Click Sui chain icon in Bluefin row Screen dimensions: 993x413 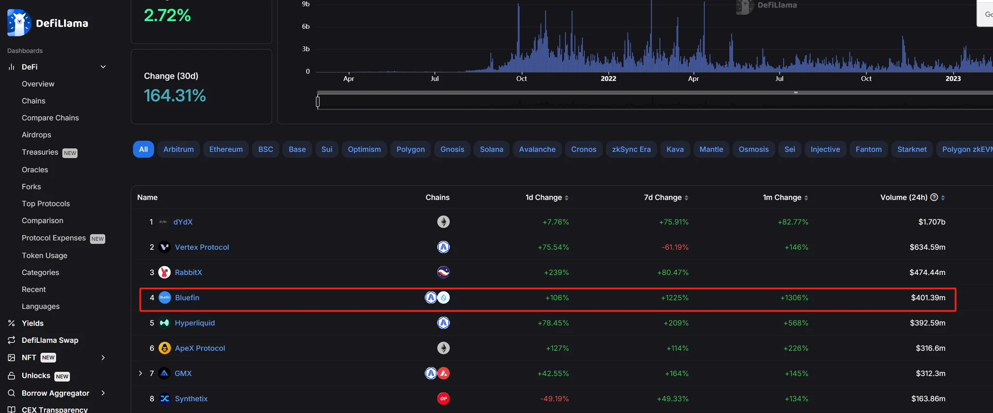pyautogui.click(x=444, y=297)
